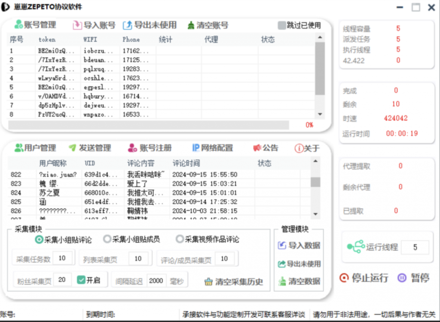
Task: Open the 账号管理 account management icon
Action: [18, 25]
